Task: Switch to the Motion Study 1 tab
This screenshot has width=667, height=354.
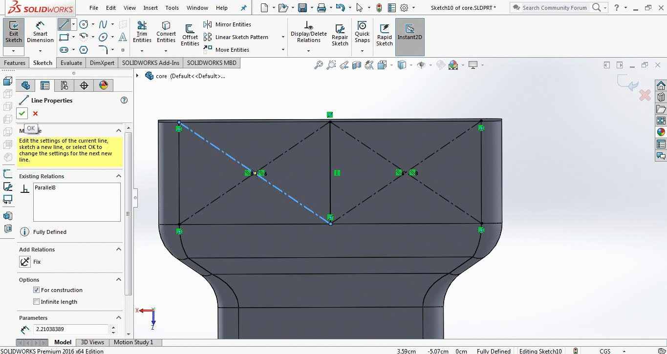Action: (x=133, y=342)
